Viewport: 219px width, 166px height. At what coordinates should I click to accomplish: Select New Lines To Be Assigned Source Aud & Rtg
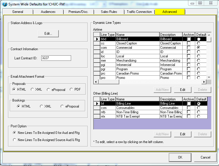coord(15,140)
